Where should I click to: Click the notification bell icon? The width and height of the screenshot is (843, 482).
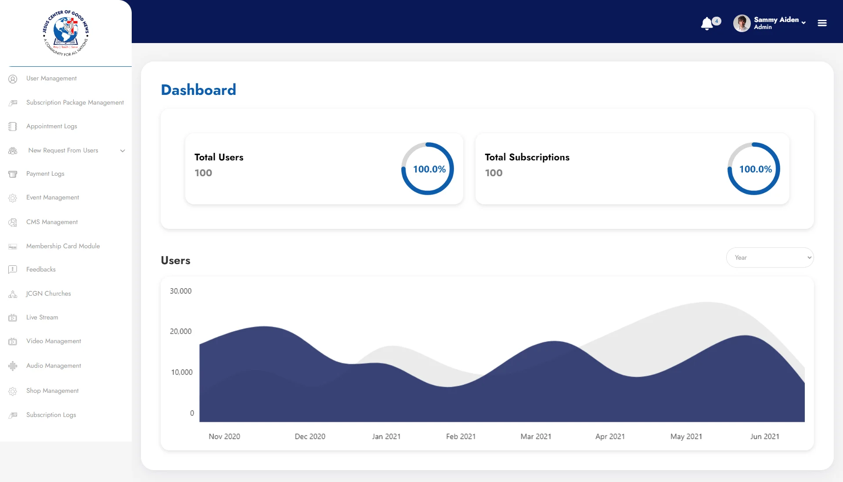(706, 23)
